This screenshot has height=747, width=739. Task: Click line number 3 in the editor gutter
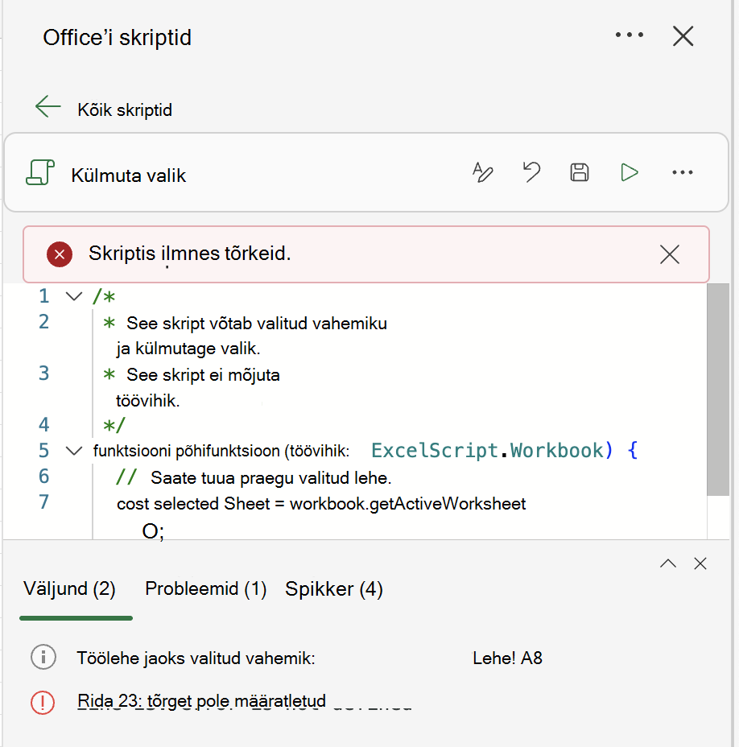tap(43, 373)
